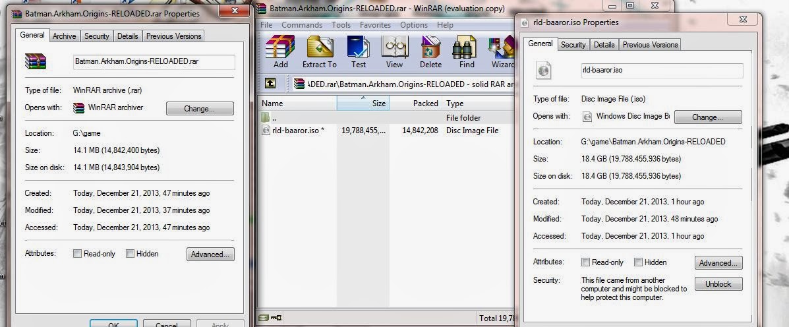The image size is (789, 327).
Task: Go up one level with the arrow icon
Action: [x=270, y=83]
